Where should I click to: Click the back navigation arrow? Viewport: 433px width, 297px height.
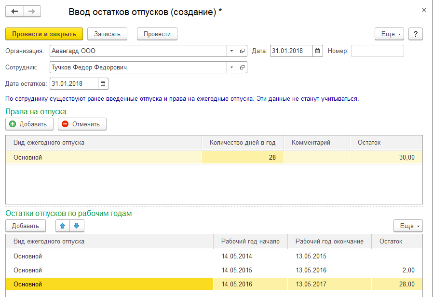pyautogui.click(x=14, y=12)
